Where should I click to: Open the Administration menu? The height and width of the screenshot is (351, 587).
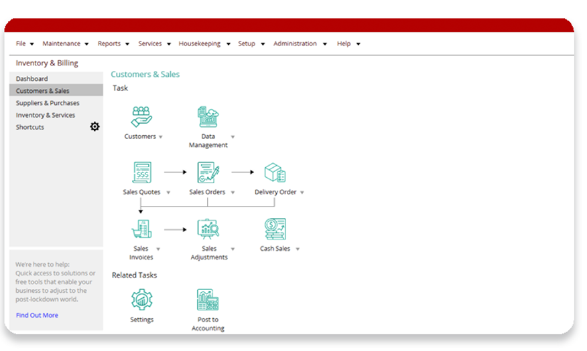click(x=300, y=43)
